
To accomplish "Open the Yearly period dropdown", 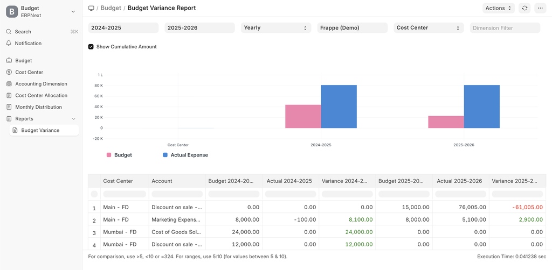I will [x=276, y=28].
